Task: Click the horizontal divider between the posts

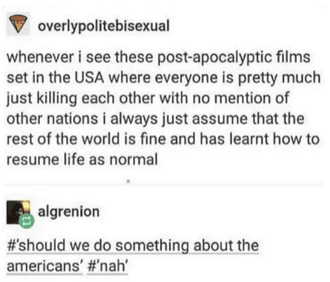Action: tap(163, 184)
